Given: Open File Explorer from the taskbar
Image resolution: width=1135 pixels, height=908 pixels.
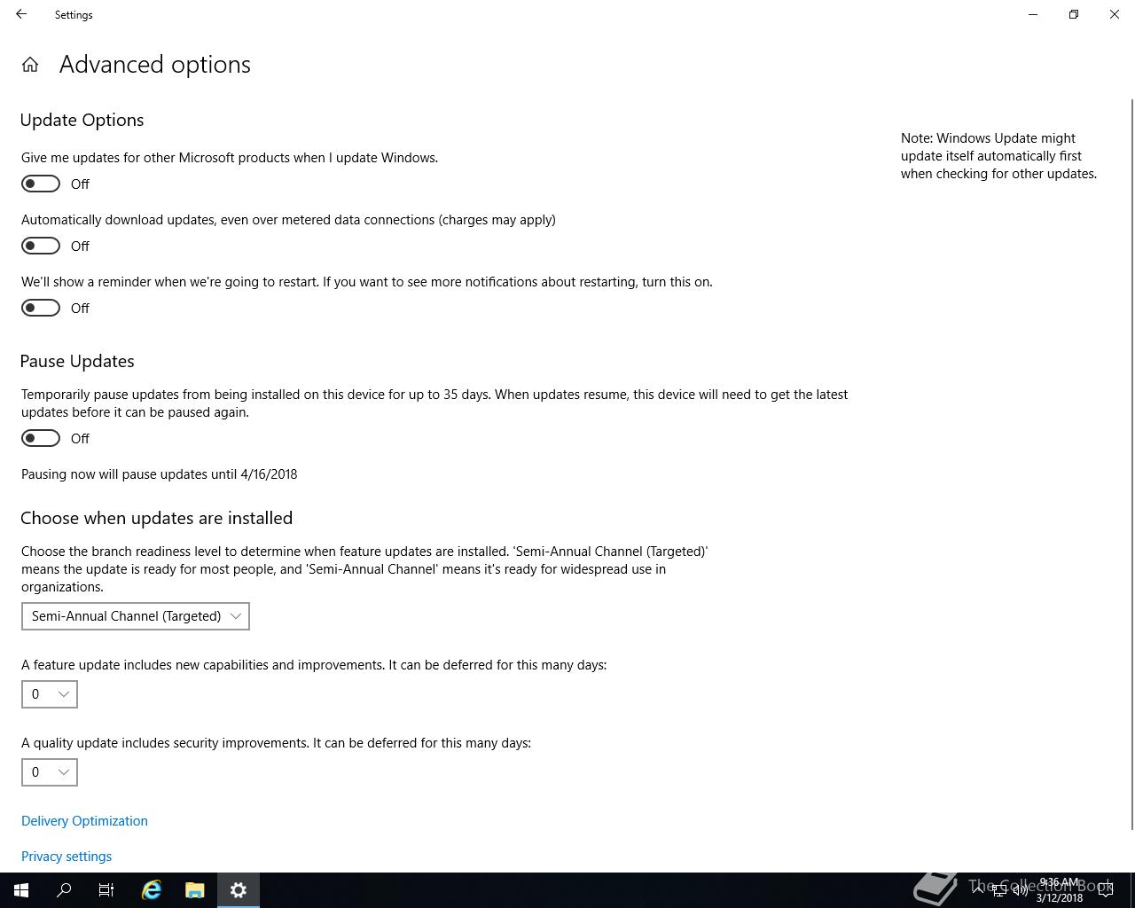Looking at the screenshot, I should (x=195, y=890).
